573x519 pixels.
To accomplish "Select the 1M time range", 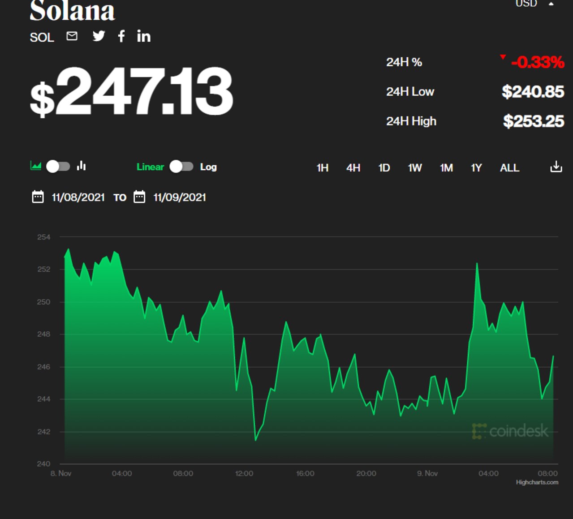I will click(x=446, y=168).
